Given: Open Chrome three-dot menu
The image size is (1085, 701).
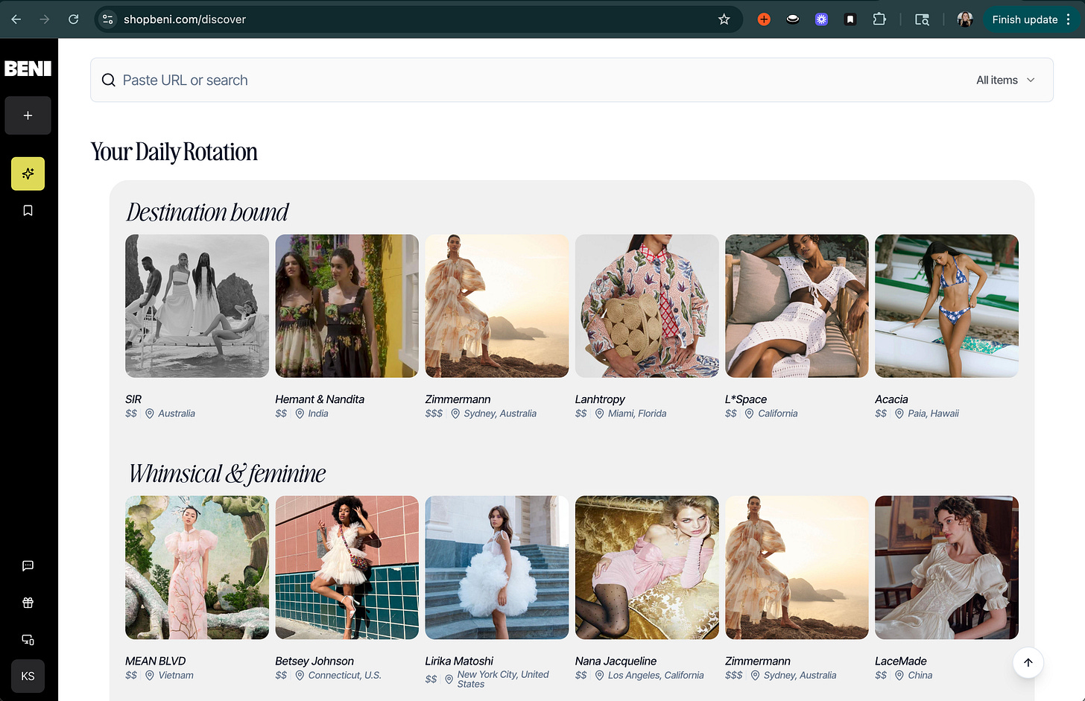Looking at the screenshot, I should tap(1069, 19).
